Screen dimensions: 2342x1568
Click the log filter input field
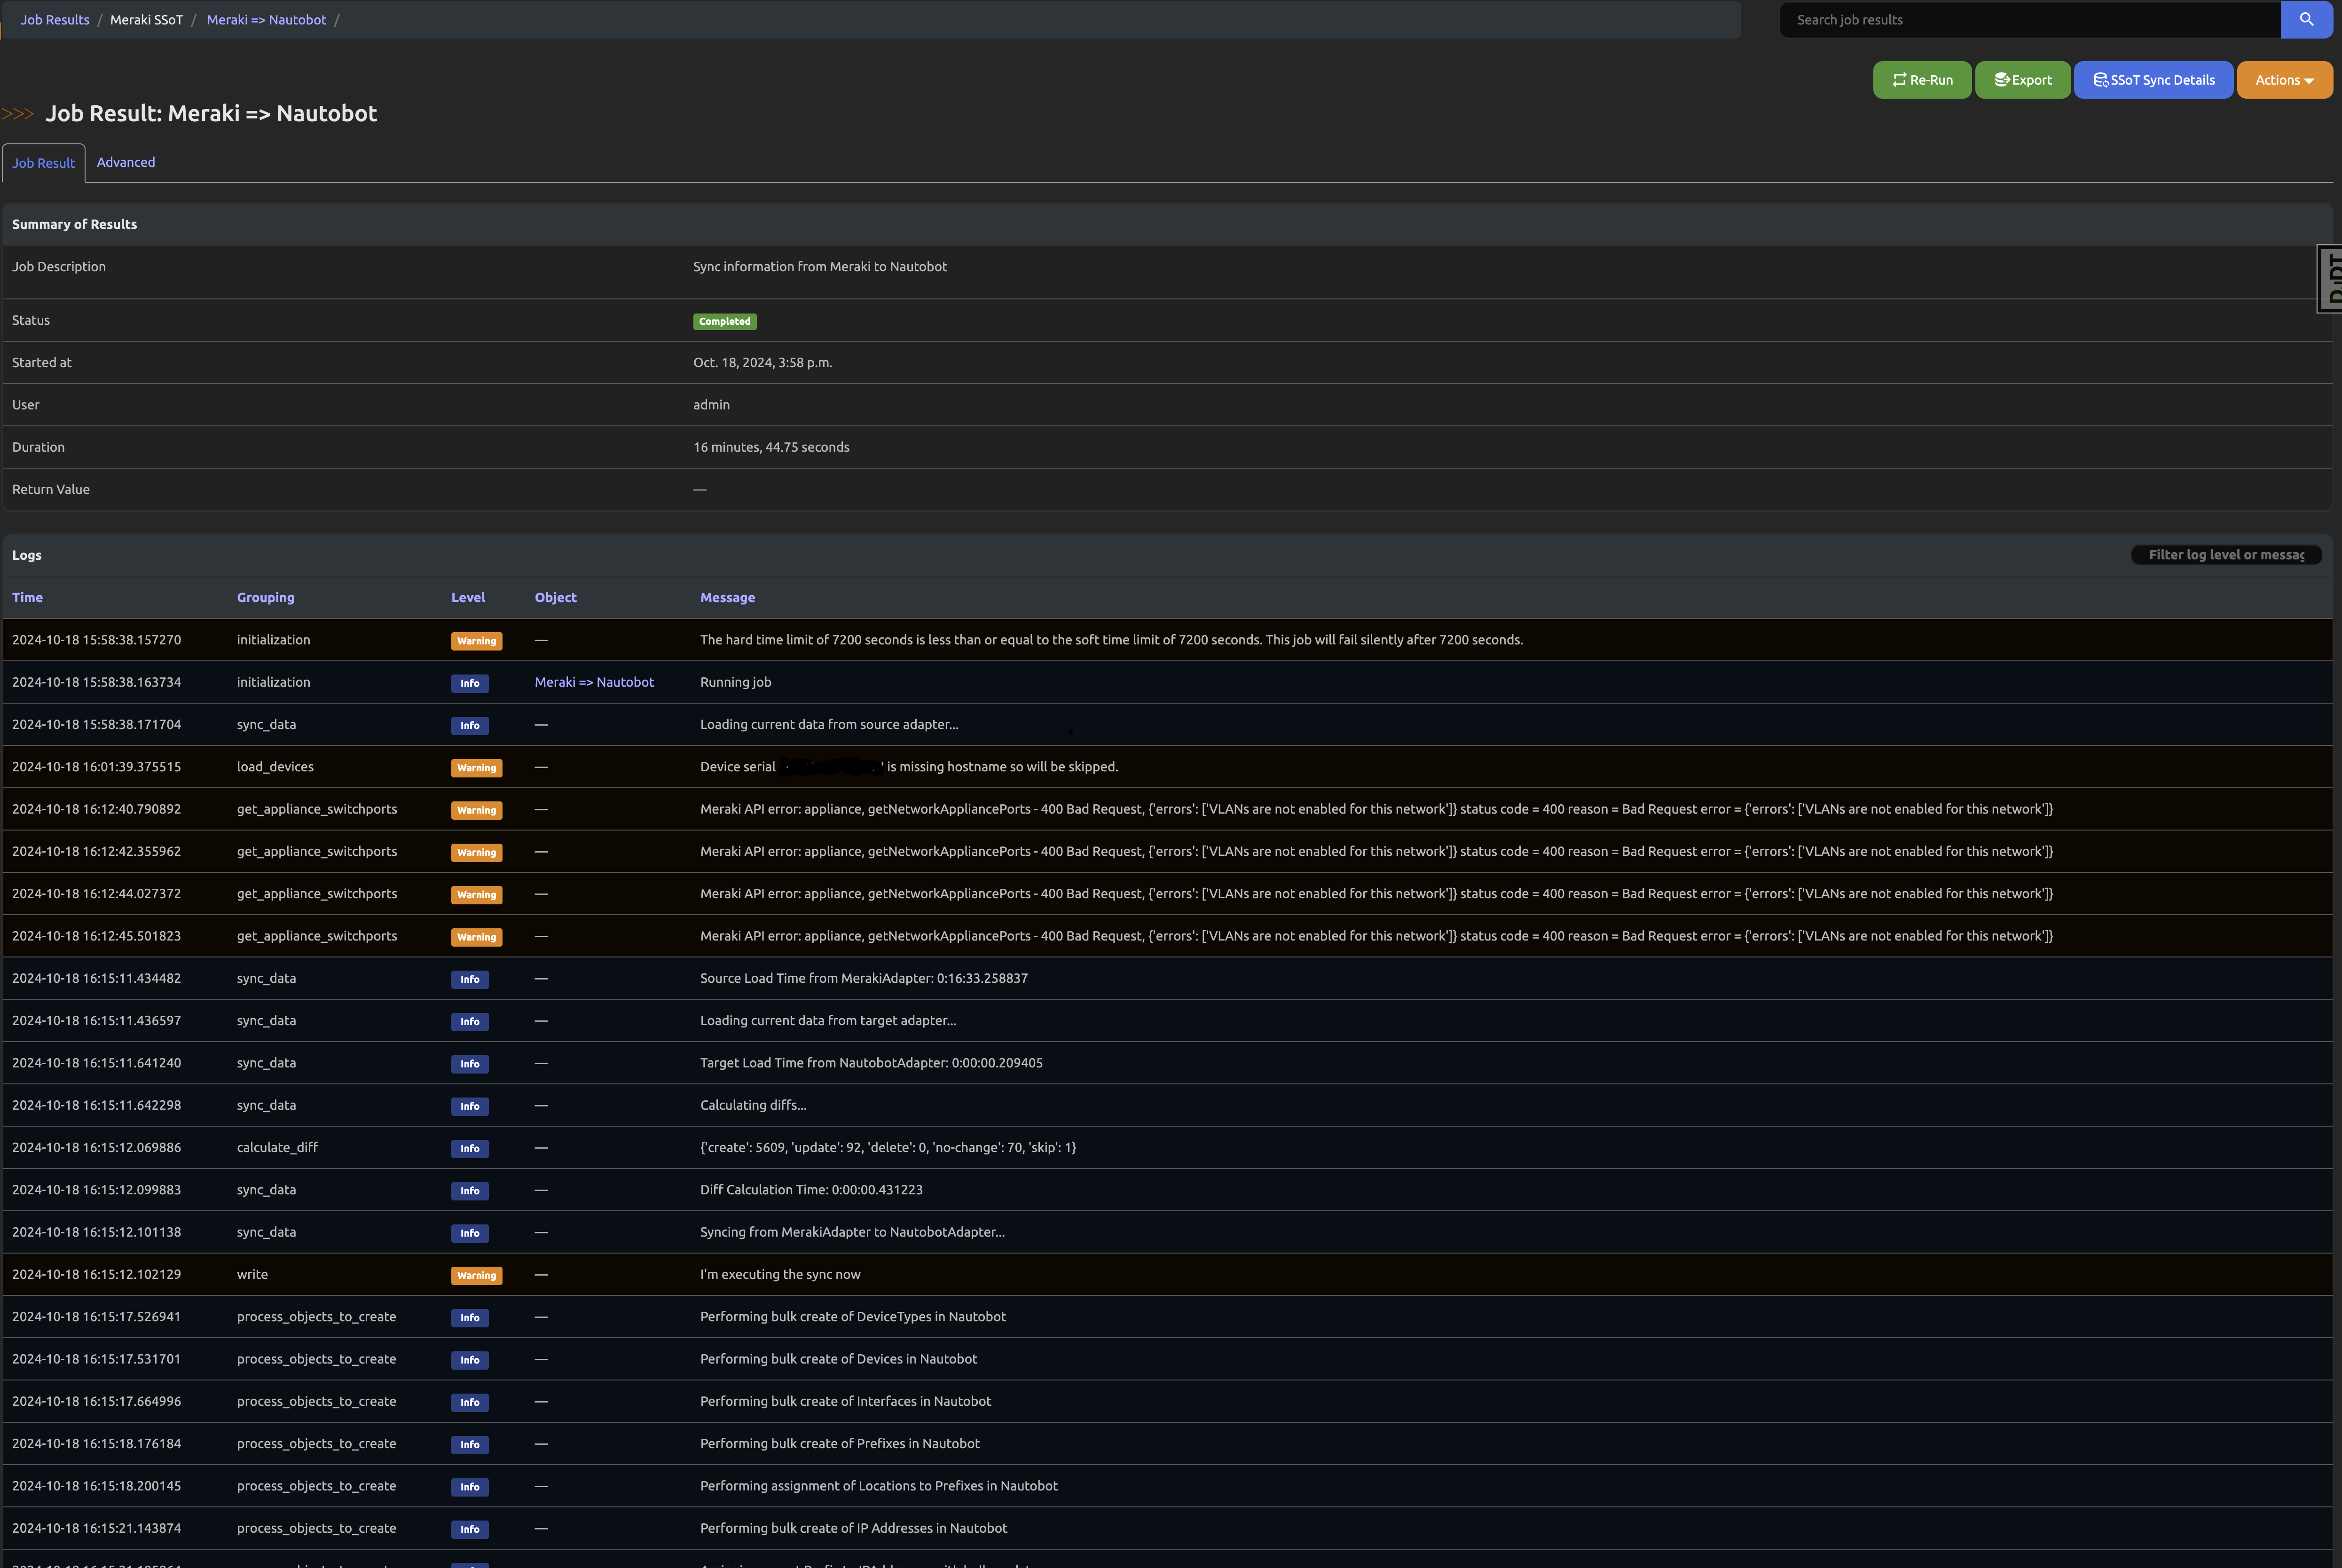point(2226,555)
